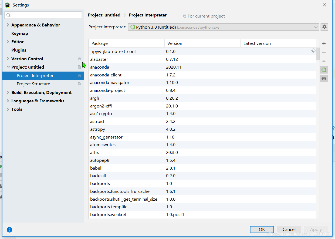Collapse the Project: untitled section

point(8,67)
